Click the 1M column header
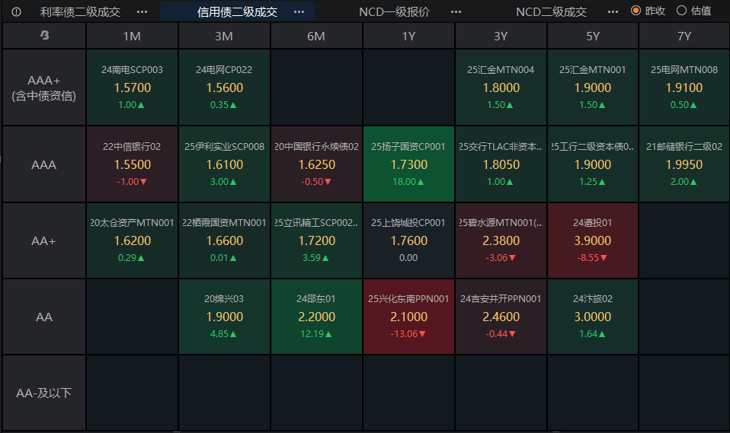This screenshot has height=433, width=730. tap(132, 36)
